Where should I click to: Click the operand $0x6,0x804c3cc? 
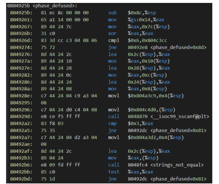click(147, 40)
